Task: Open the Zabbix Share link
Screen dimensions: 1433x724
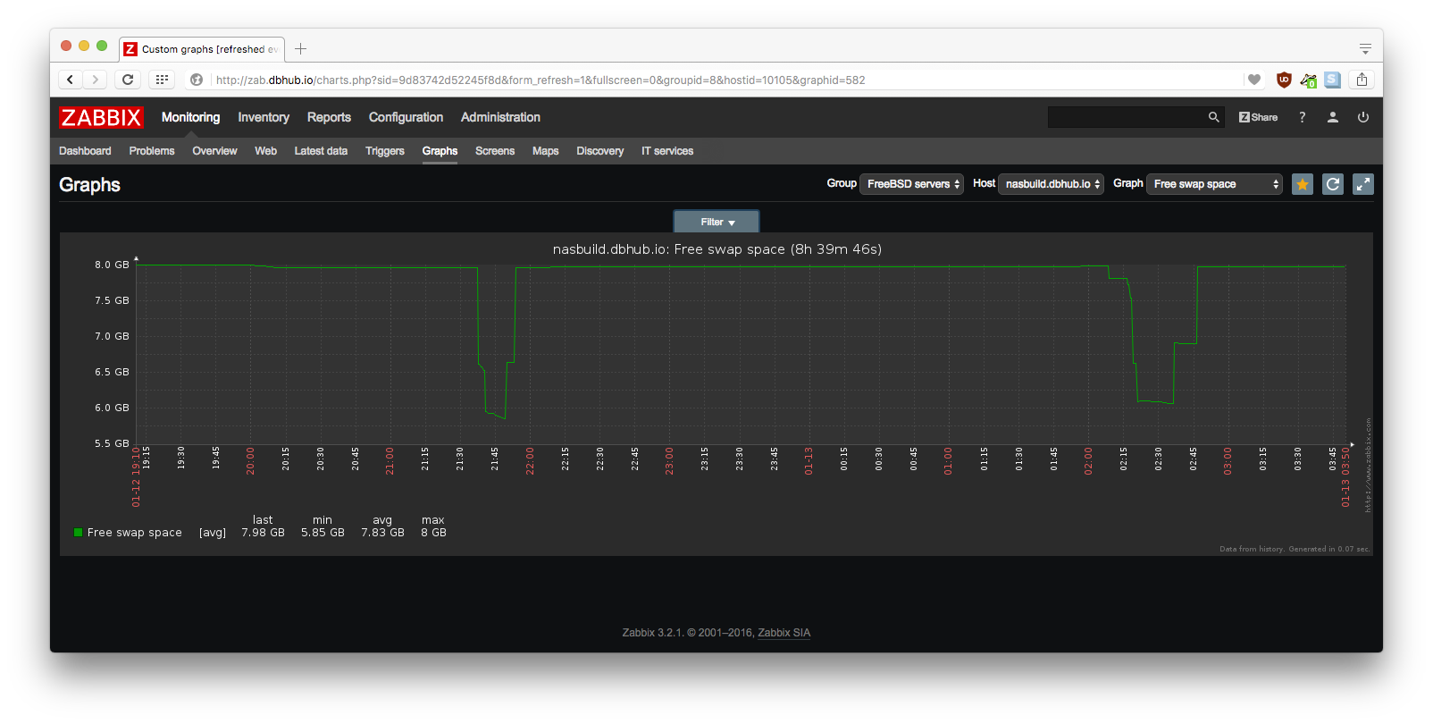Action: pos(1258,117)
